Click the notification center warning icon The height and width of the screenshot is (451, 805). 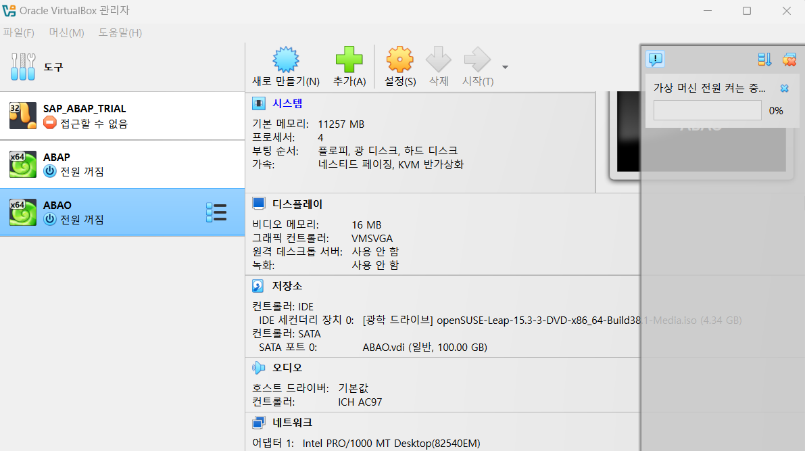tap(656, 60)
